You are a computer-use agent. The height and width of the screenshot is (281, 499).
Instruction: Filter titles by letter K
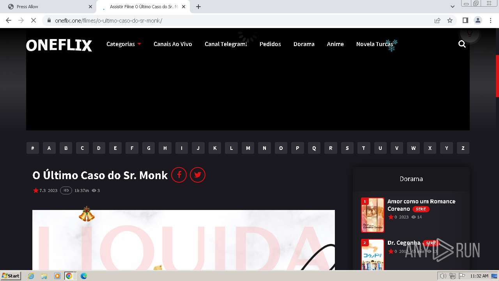(215, 148)
